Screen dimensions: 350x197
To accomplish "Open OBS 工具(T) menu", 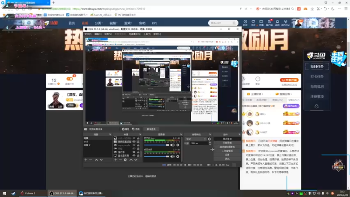I will (x=147, y=34).
